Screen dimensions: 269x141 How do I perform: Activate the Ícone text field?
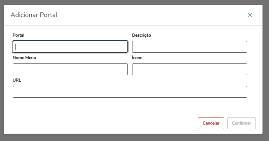click(x=189, y=69)
